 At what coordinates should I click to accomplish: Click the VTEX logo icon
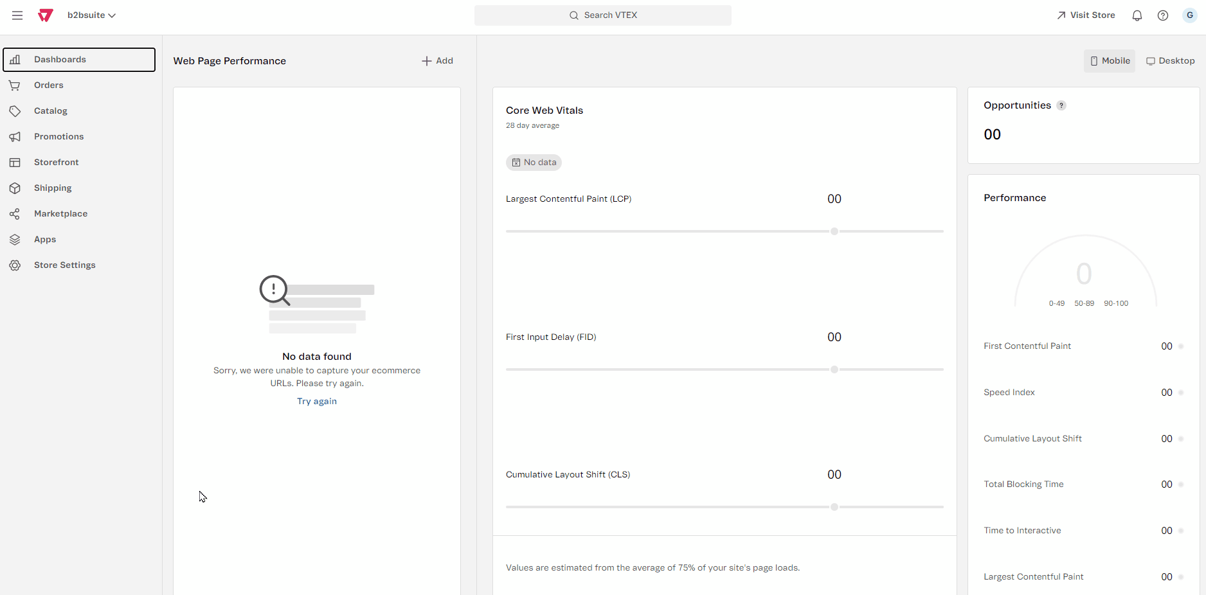click(45, 15)
